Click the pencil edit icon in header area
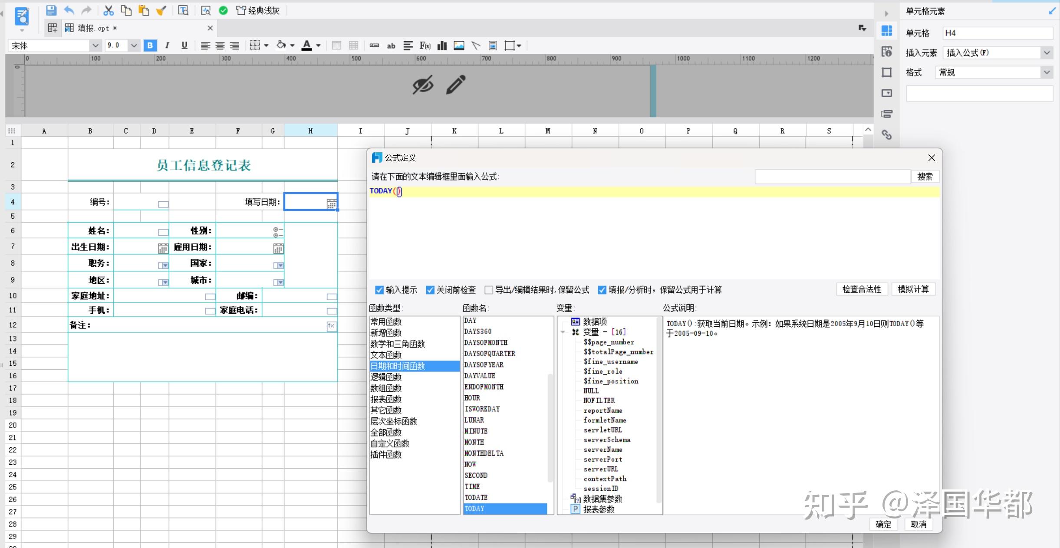Viewport: 1060px width, 548px height. click(456, 85)
